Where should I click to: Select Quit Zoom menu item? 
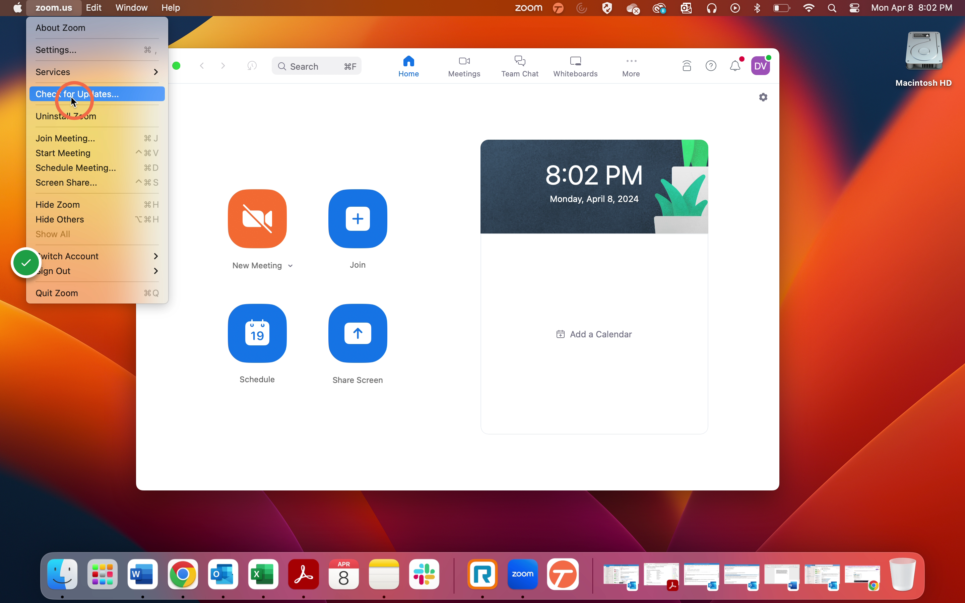(97, 293)
